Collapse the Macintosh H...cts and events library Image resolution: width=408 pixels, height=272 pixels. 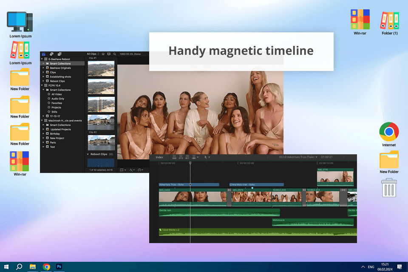[x=42, y=121]
